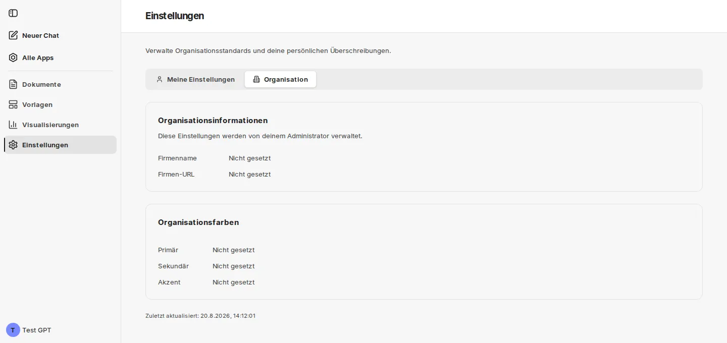Start a new chat via Neuer Chat
The width and height of the screenshot is (727, 343).
[x=60, y=35]
